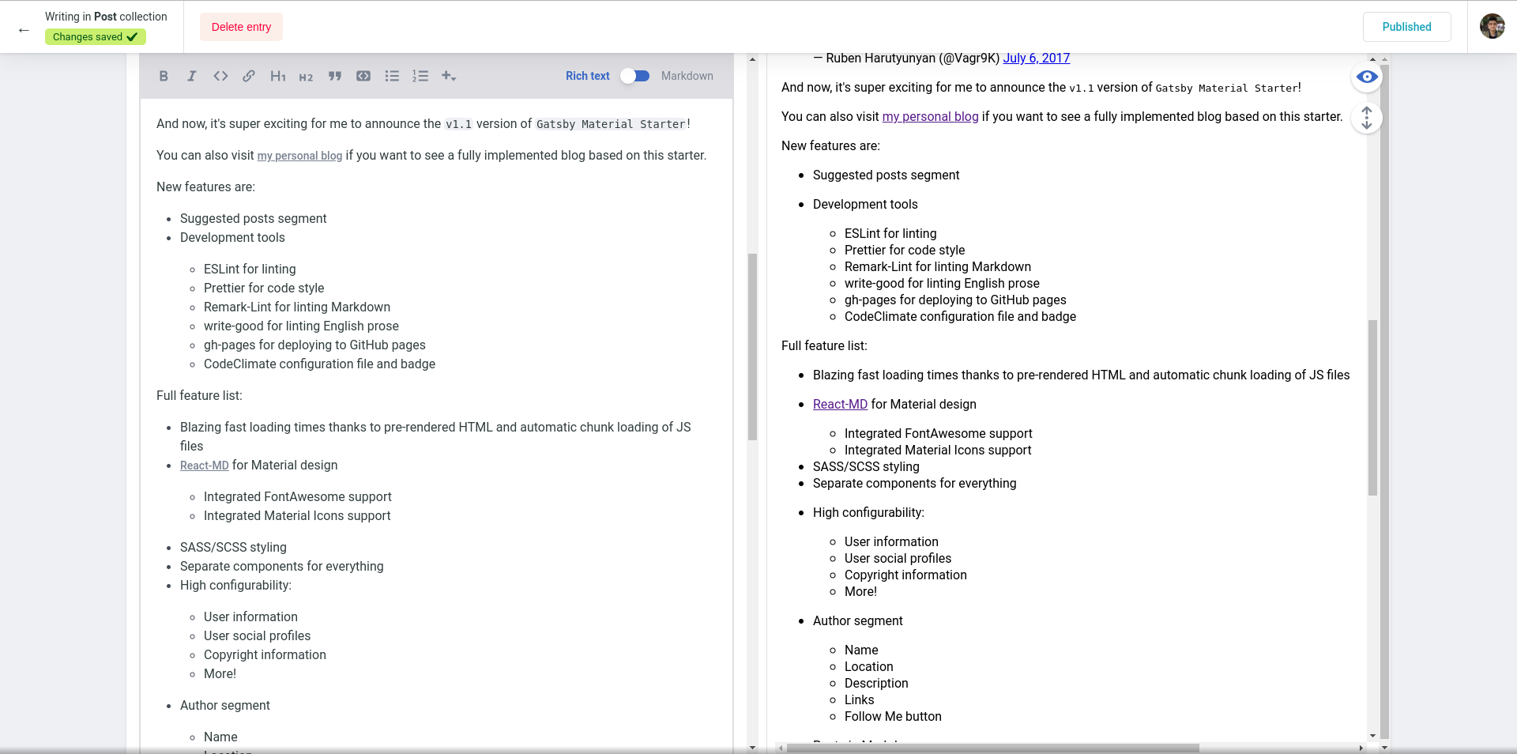Insert a hyperlink using the link icon
Image resolution: width=1517 pixels, height=754 pixels.
[x=249, y=76]
